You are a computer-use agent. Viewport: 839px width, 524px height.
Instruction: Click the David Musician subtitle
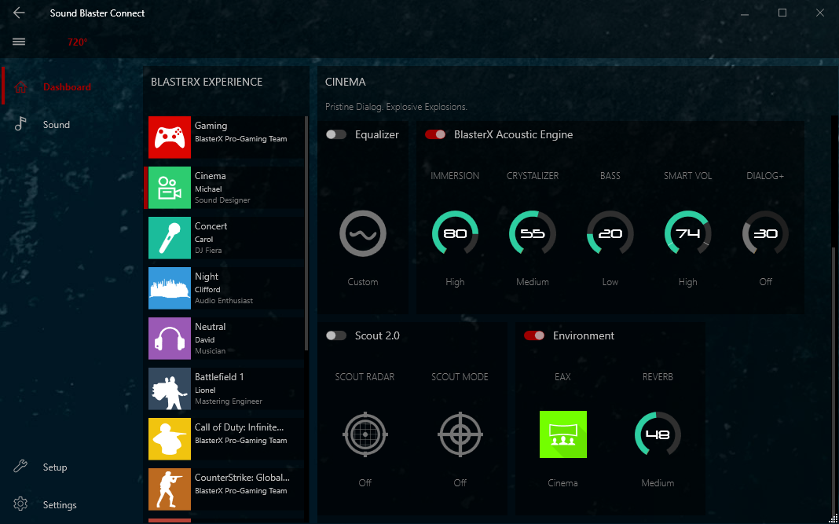[210, 345]
